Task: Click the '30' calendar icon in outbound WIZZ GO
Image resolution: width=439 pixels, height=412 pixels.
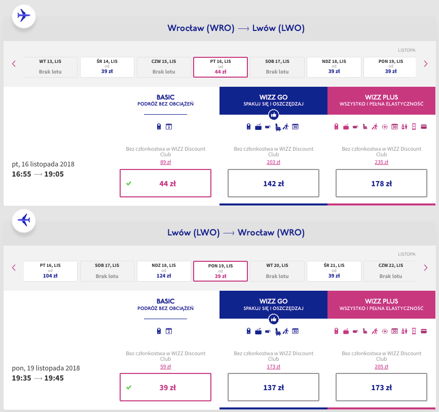Action: (296, 127)
